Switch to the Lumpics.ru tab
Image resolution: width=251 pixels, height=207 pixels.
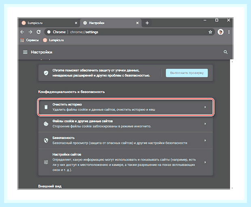(49, 23)
